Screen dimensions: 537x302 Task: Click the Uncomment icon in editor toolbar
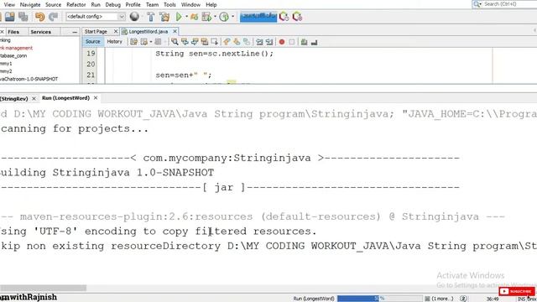[314, 42]
